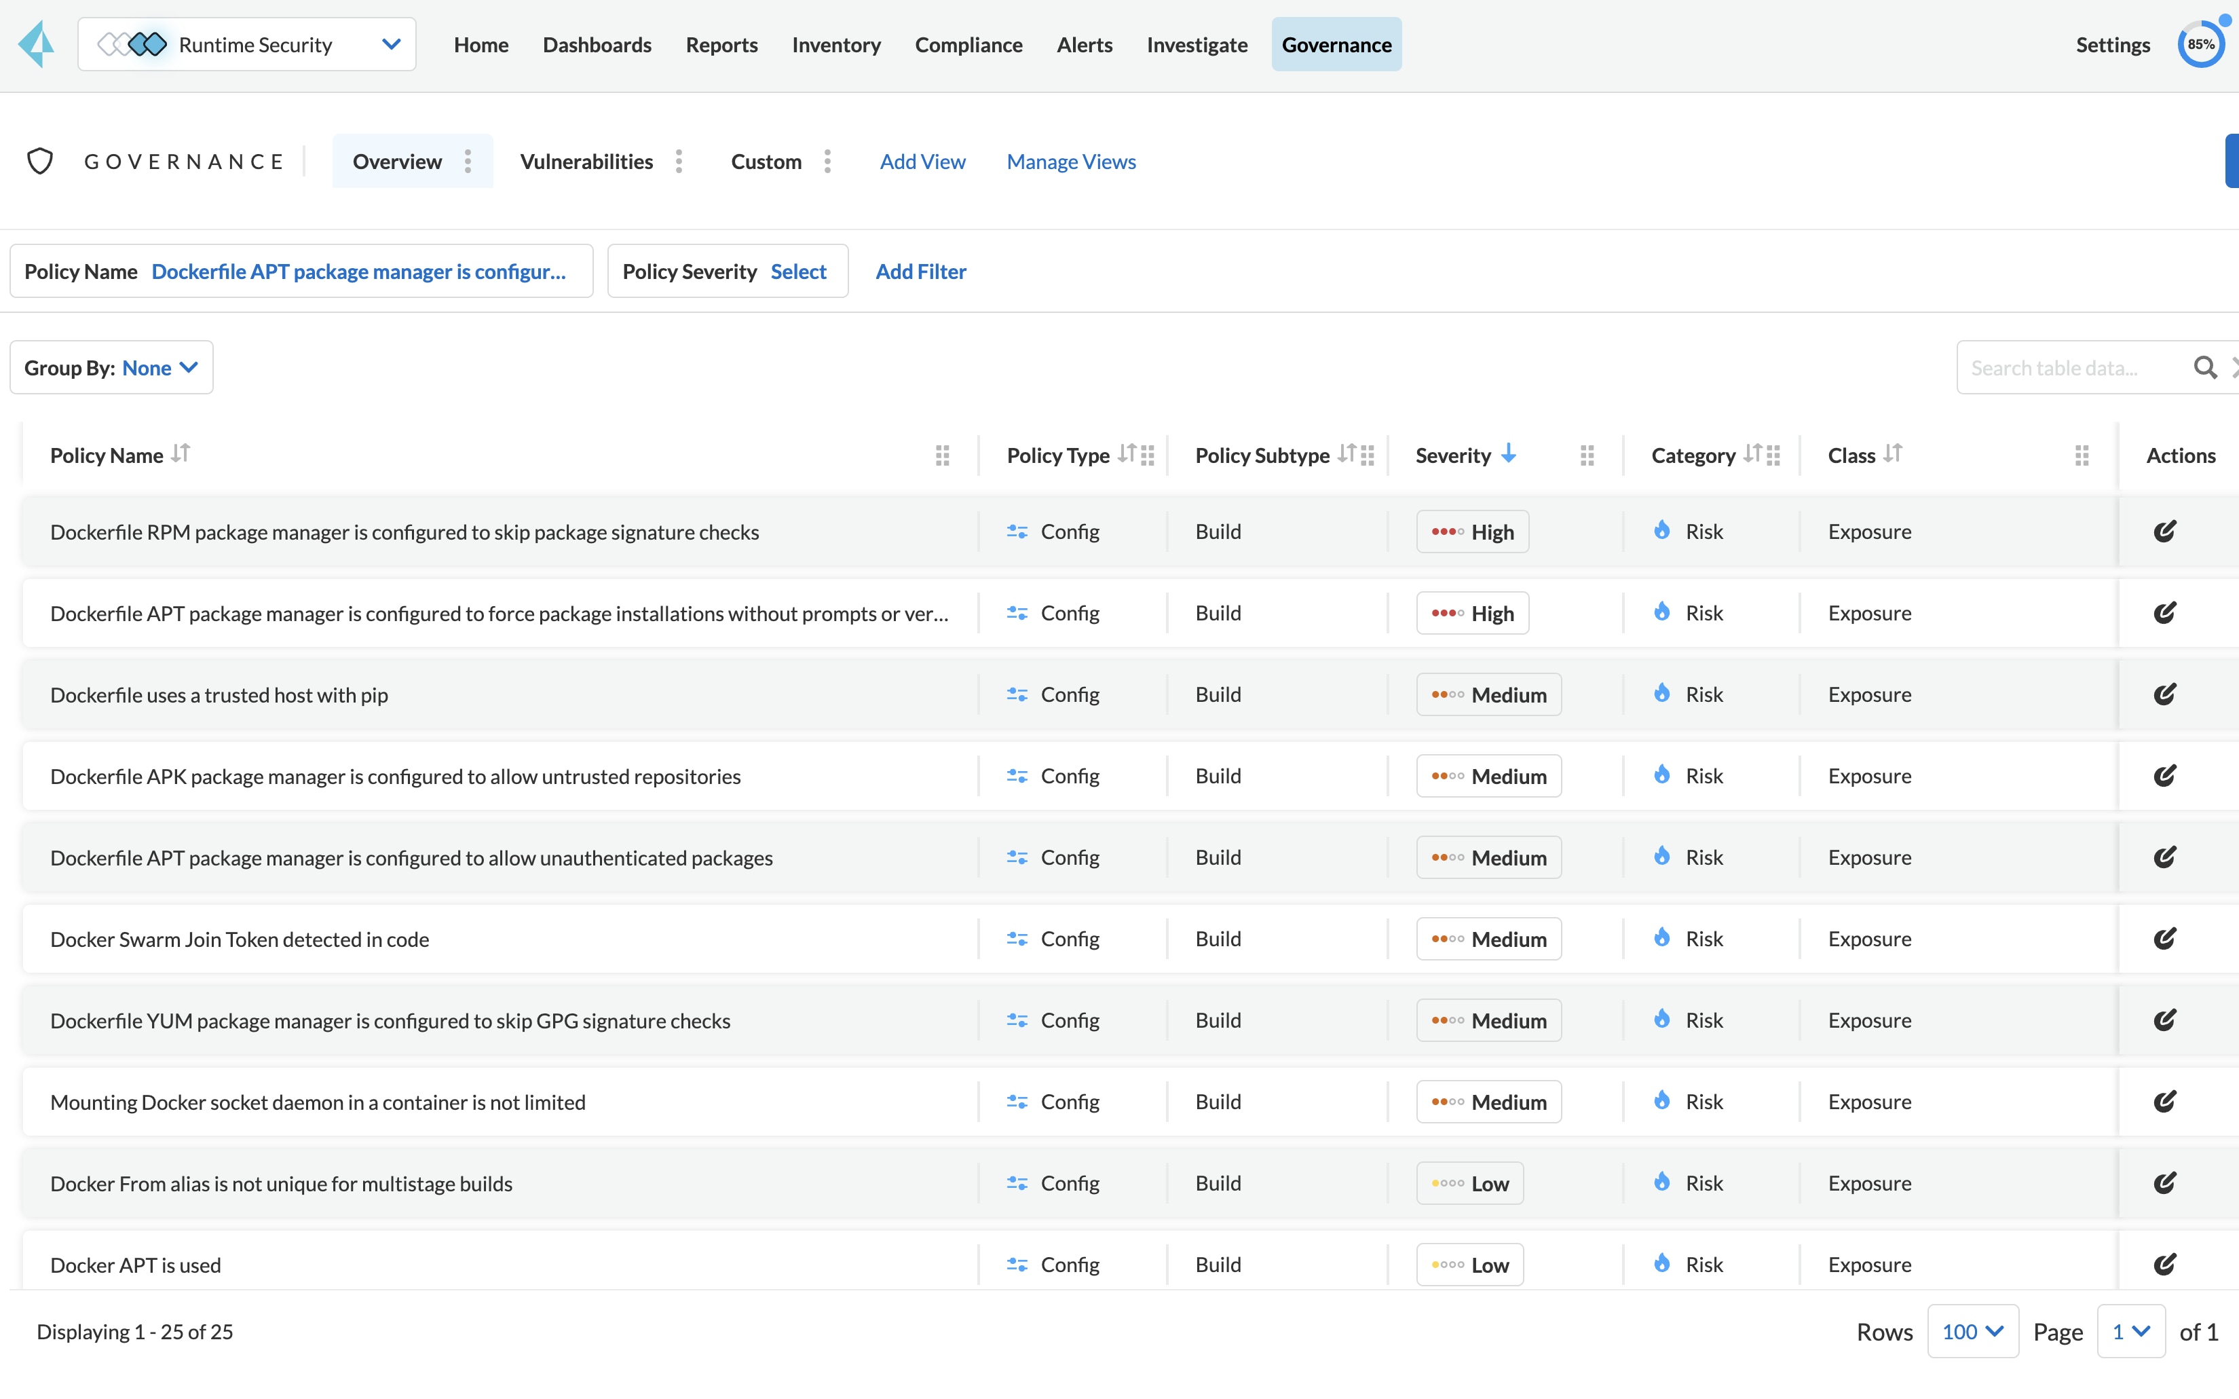This screenshot has width=2239, height=1399.
Task: Click three-dot menu next to Overview view
Action: (468, 161)
